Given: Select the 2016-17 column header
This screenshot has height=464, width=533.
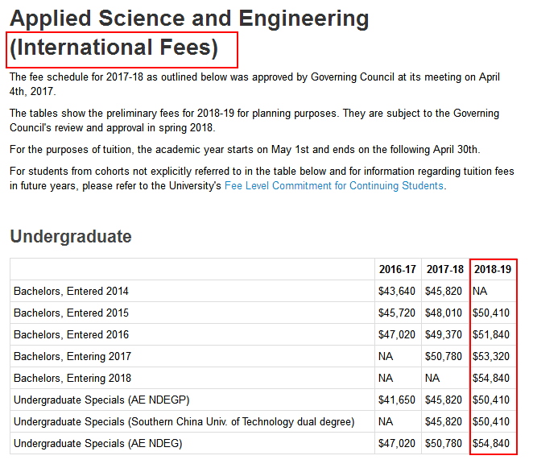Looking at the screenshot, I should 398,269.
